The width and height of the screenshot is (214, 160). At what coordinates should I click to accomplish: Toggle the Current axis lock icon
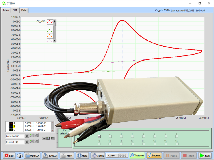pos(27,142)
